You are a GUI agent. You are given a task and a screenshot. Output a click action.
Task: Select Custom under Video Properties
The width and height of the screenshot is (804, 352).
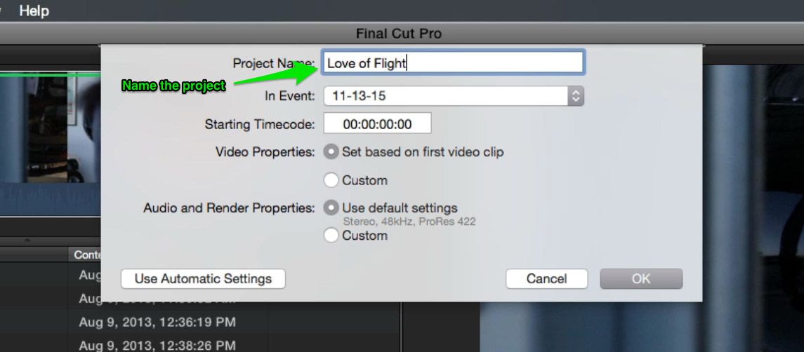point(331,180)
